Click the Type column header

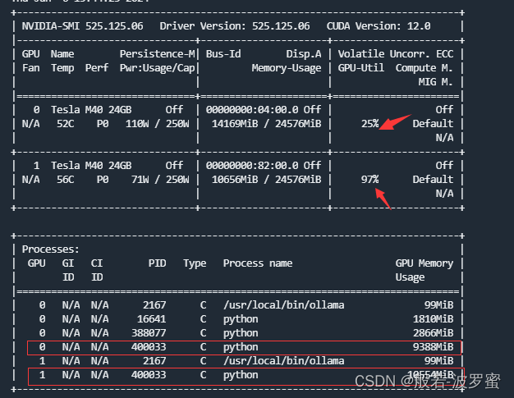(195, 263)
